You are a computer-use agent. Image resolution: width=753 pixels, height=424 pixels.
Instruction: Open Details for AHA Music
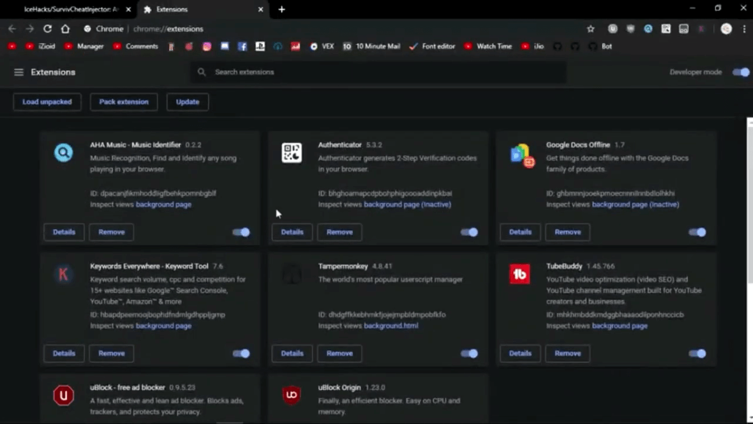pos(64,232)
